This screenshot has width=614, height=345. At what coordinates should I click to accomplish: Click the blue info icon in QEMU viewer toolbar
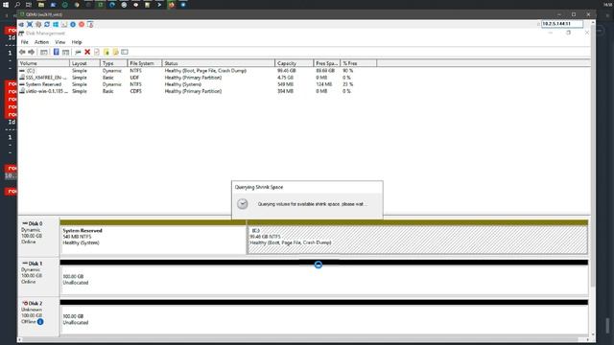click(x=73, y=24)
